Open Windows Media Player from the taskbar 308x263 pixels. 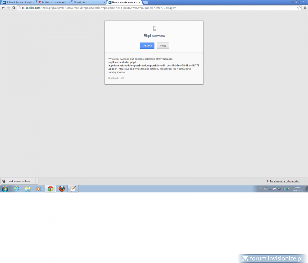coord(39,189)
